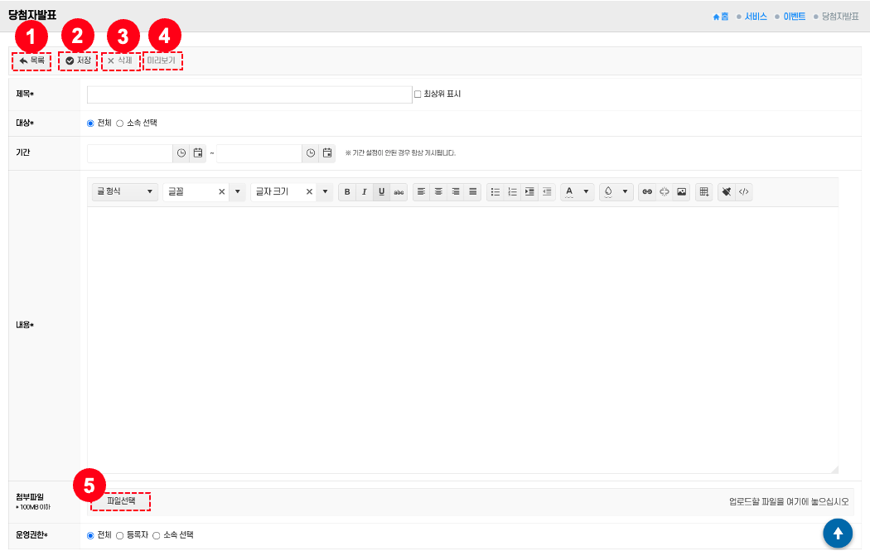870x551 pixels.
Task: Click the 저장 save button
Action: 78,60
